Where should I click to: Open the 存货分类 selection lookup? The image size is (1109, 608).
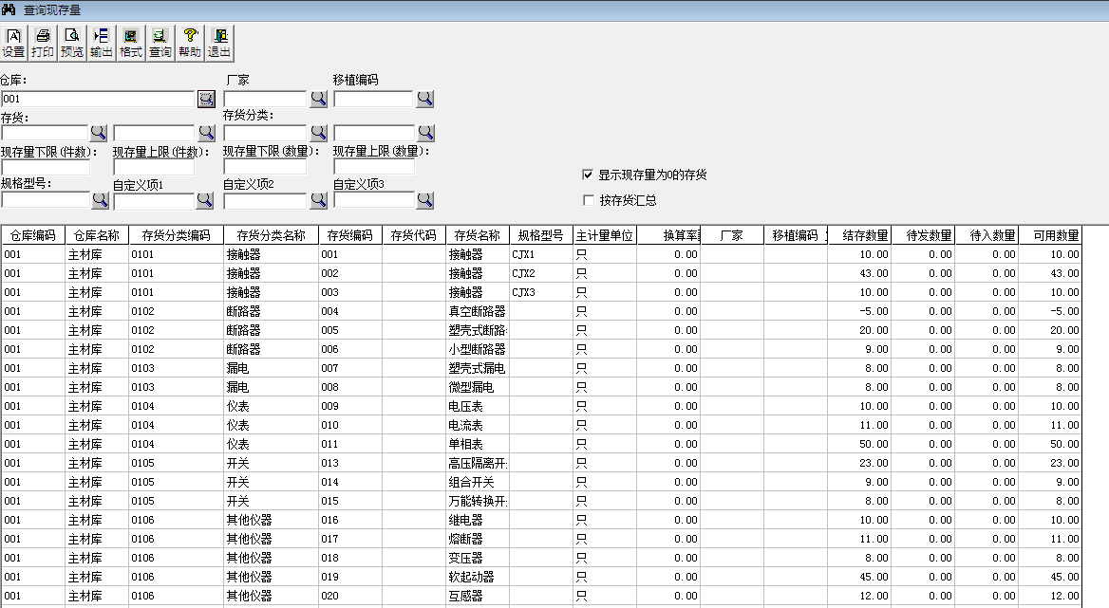[317, 133]
